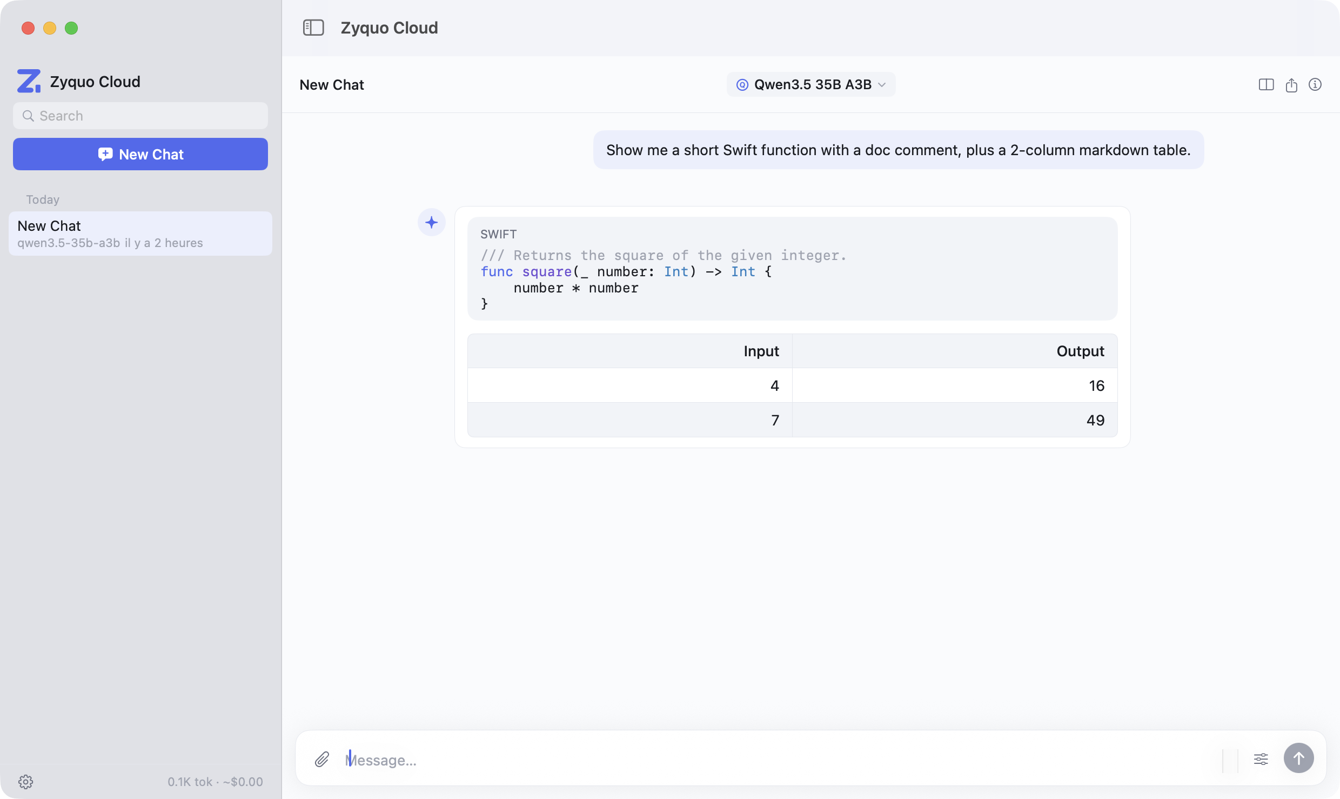This screenshot has width=1340, height=799.
Task: Click the red close window button
Action: tap(28, 28)
